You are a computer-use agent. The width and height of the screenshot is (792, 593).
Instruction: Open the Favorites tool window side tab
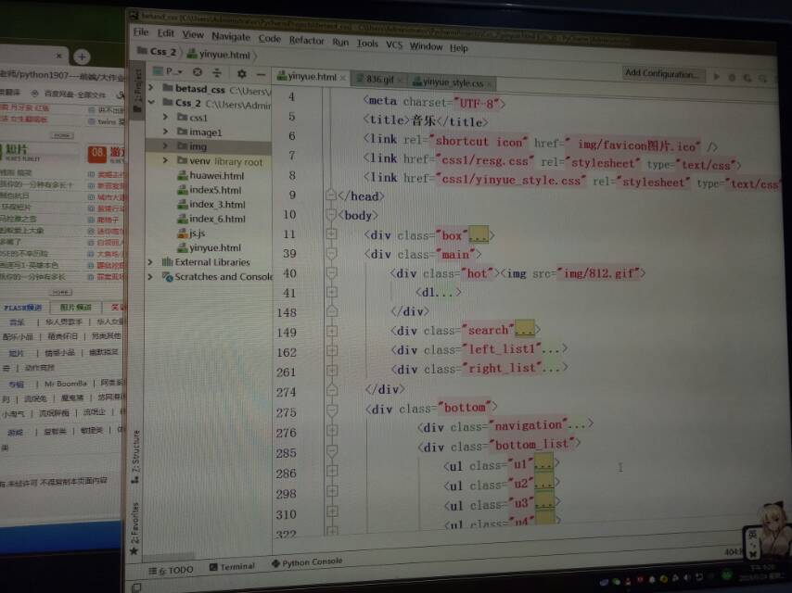[134, 528]
